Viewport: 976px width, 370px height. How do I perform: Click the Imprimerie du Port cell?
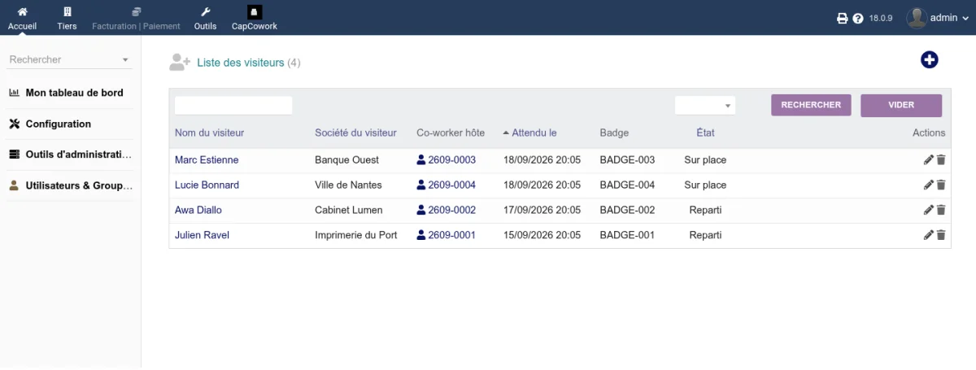tap(356, 235)
